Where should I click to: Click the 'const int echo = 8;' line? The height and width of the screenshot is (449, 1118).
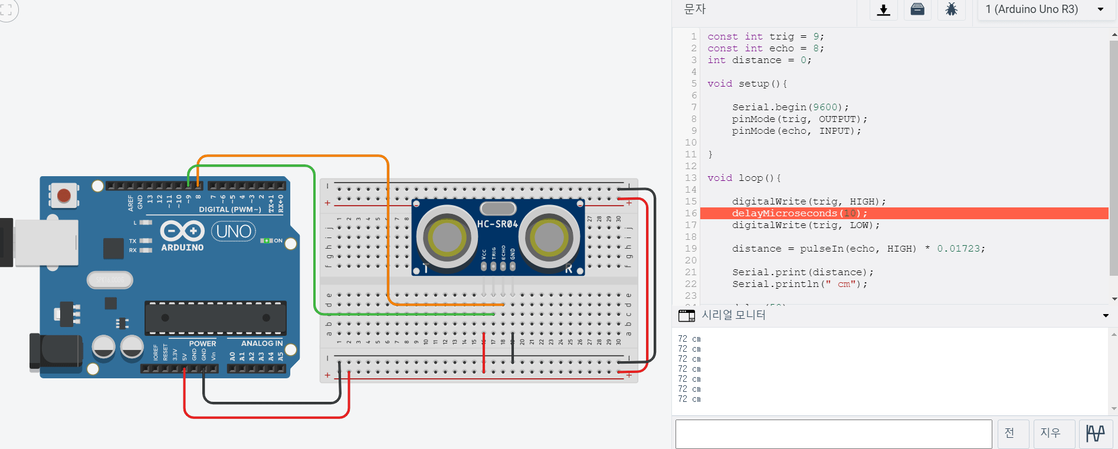(766, 48)
